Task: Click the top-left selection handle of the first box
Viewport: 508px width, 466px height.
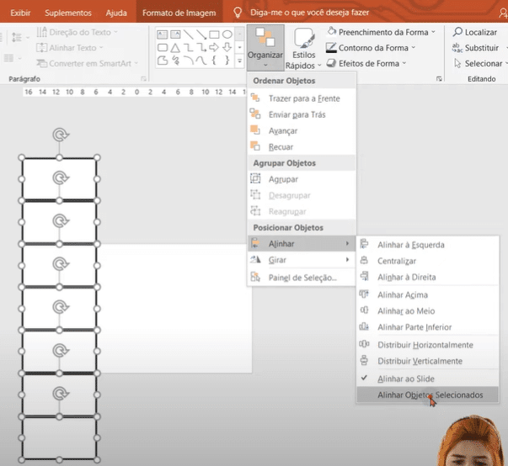Action: pos(21,157)
